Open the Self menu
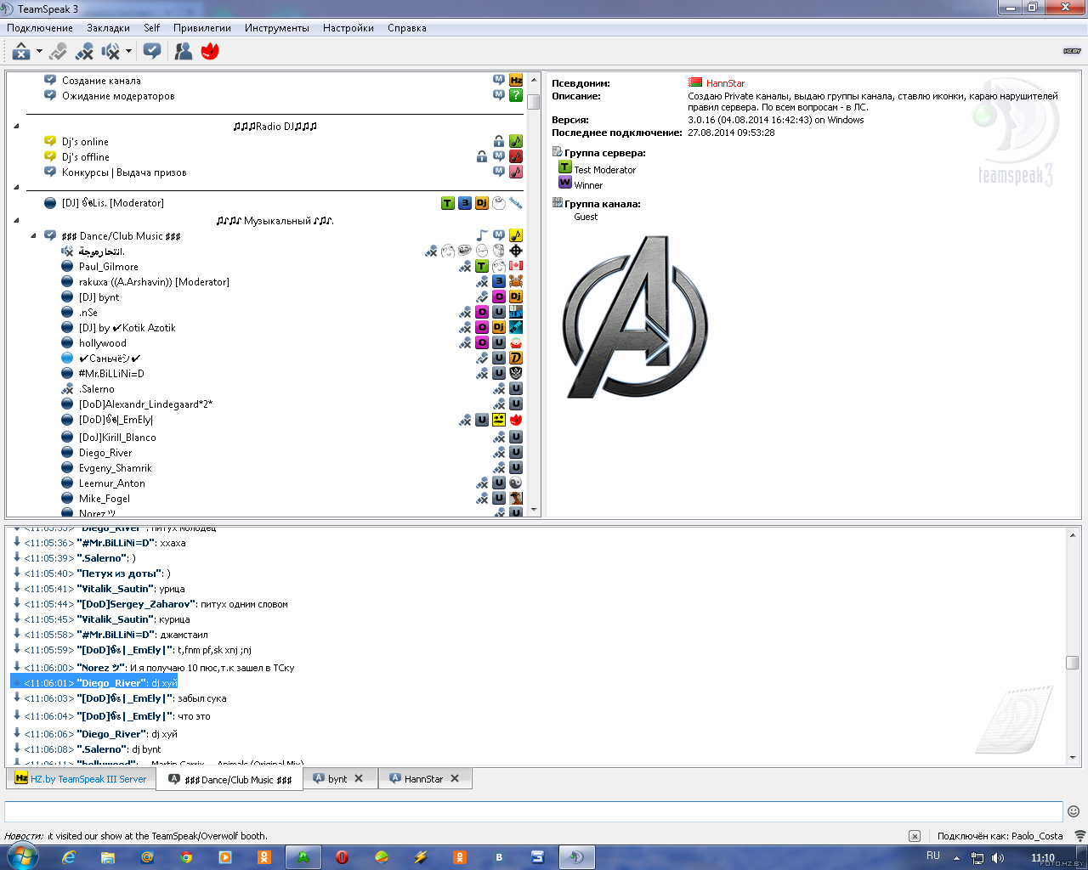This screenshot has height=870, width=1088. tap(152, 28)
